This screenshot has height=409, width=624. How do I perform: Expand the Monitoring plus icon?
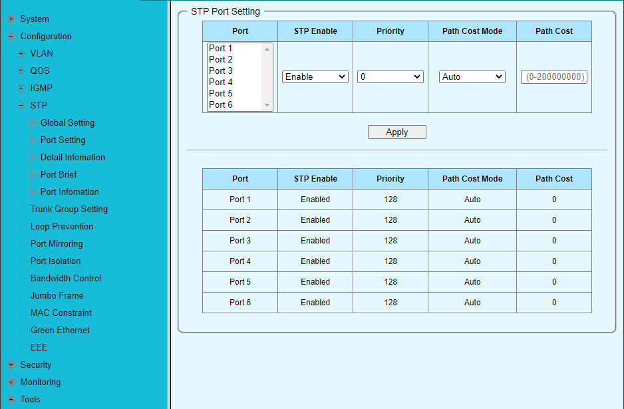tap(11, 382)
